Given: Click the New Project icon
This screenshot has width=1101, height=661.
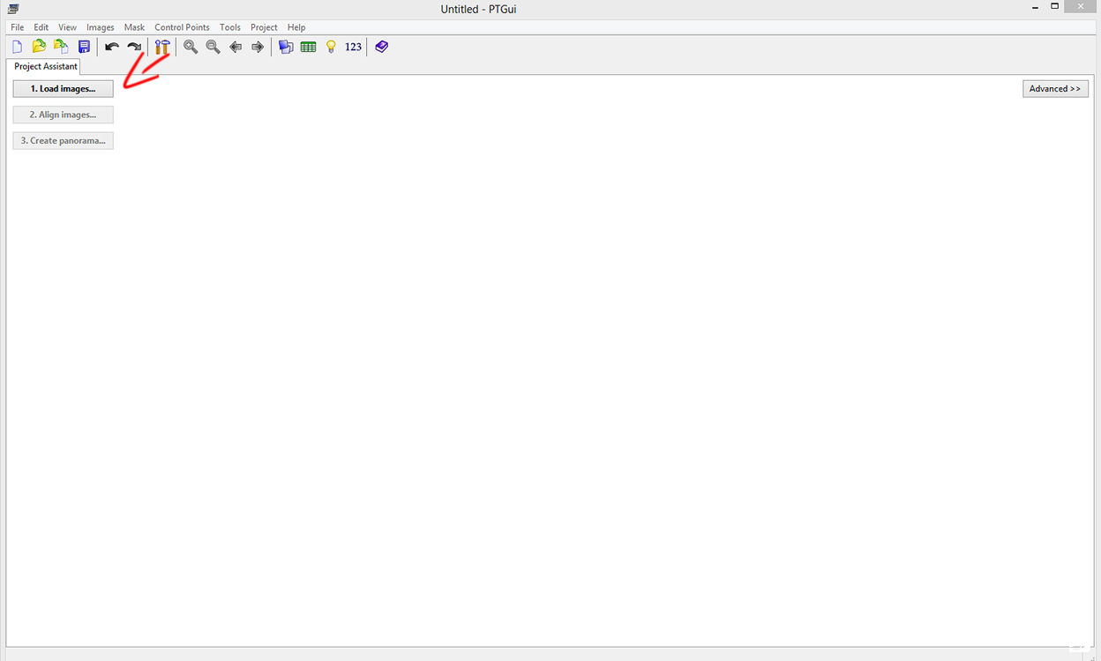Looking at the screenshot, I should (x=17, y=47).
